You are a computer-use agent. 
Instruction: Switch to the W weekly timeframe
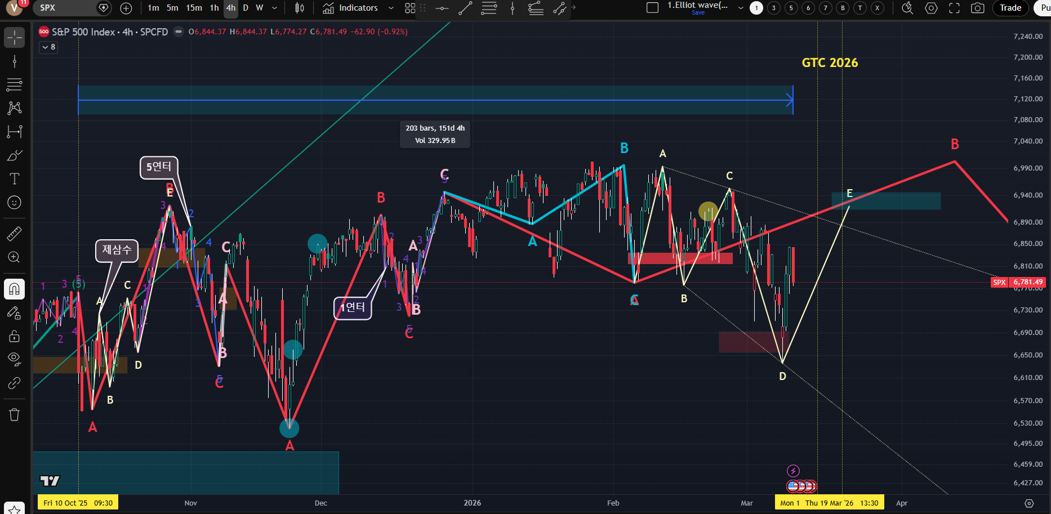260,8
